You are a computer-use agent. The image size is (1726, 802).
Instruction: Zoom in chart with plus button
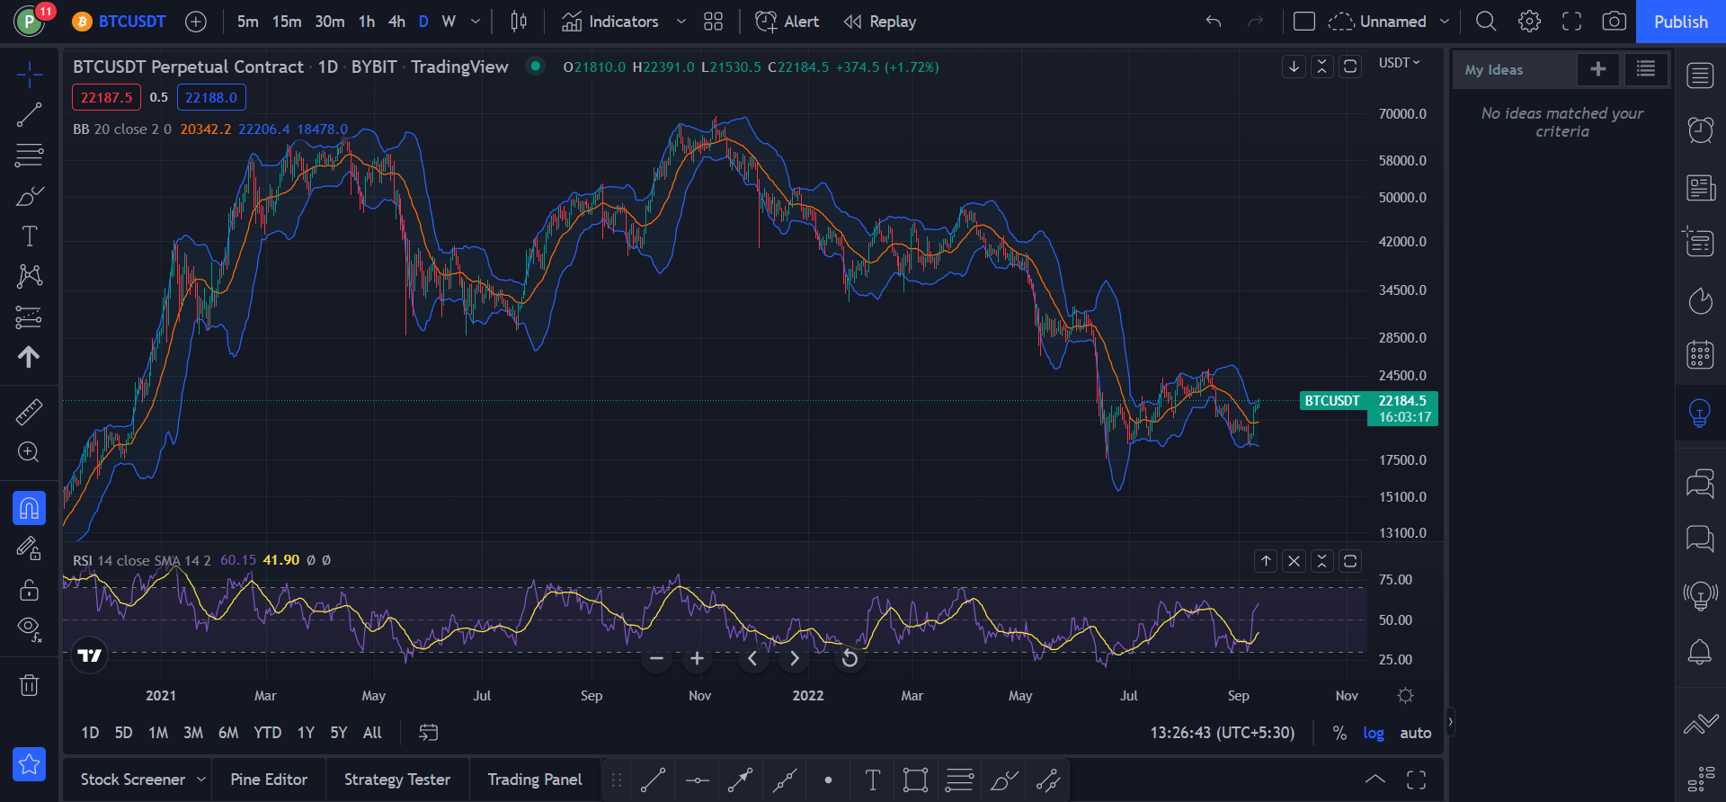(697, 659)
